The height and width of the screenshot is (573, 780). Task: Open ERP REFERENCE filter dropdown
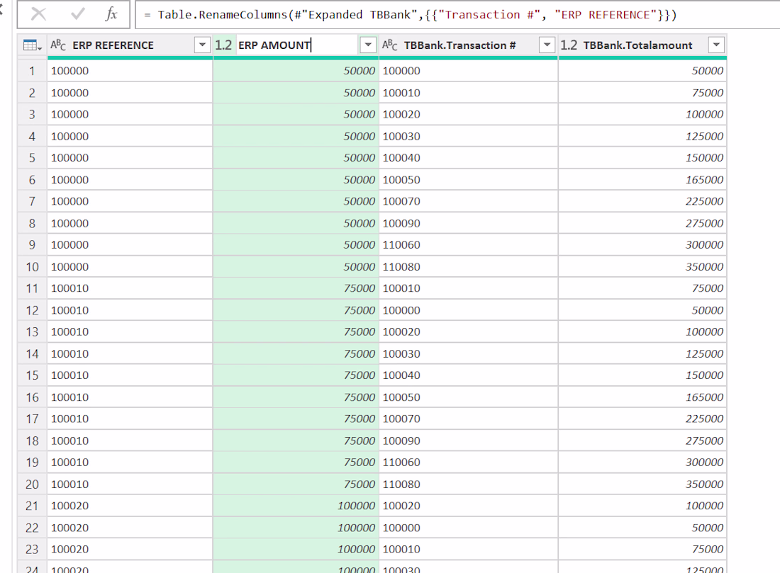click(x=202, y=45)
